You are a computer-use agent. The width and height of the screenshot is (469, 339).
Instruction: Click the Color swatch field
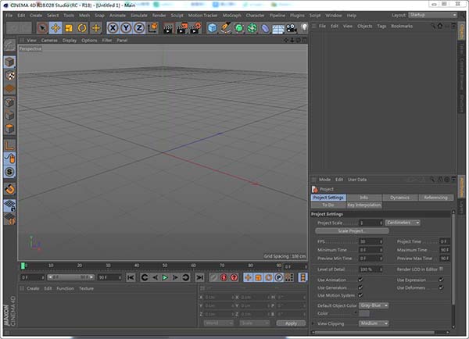coord(364,313)
